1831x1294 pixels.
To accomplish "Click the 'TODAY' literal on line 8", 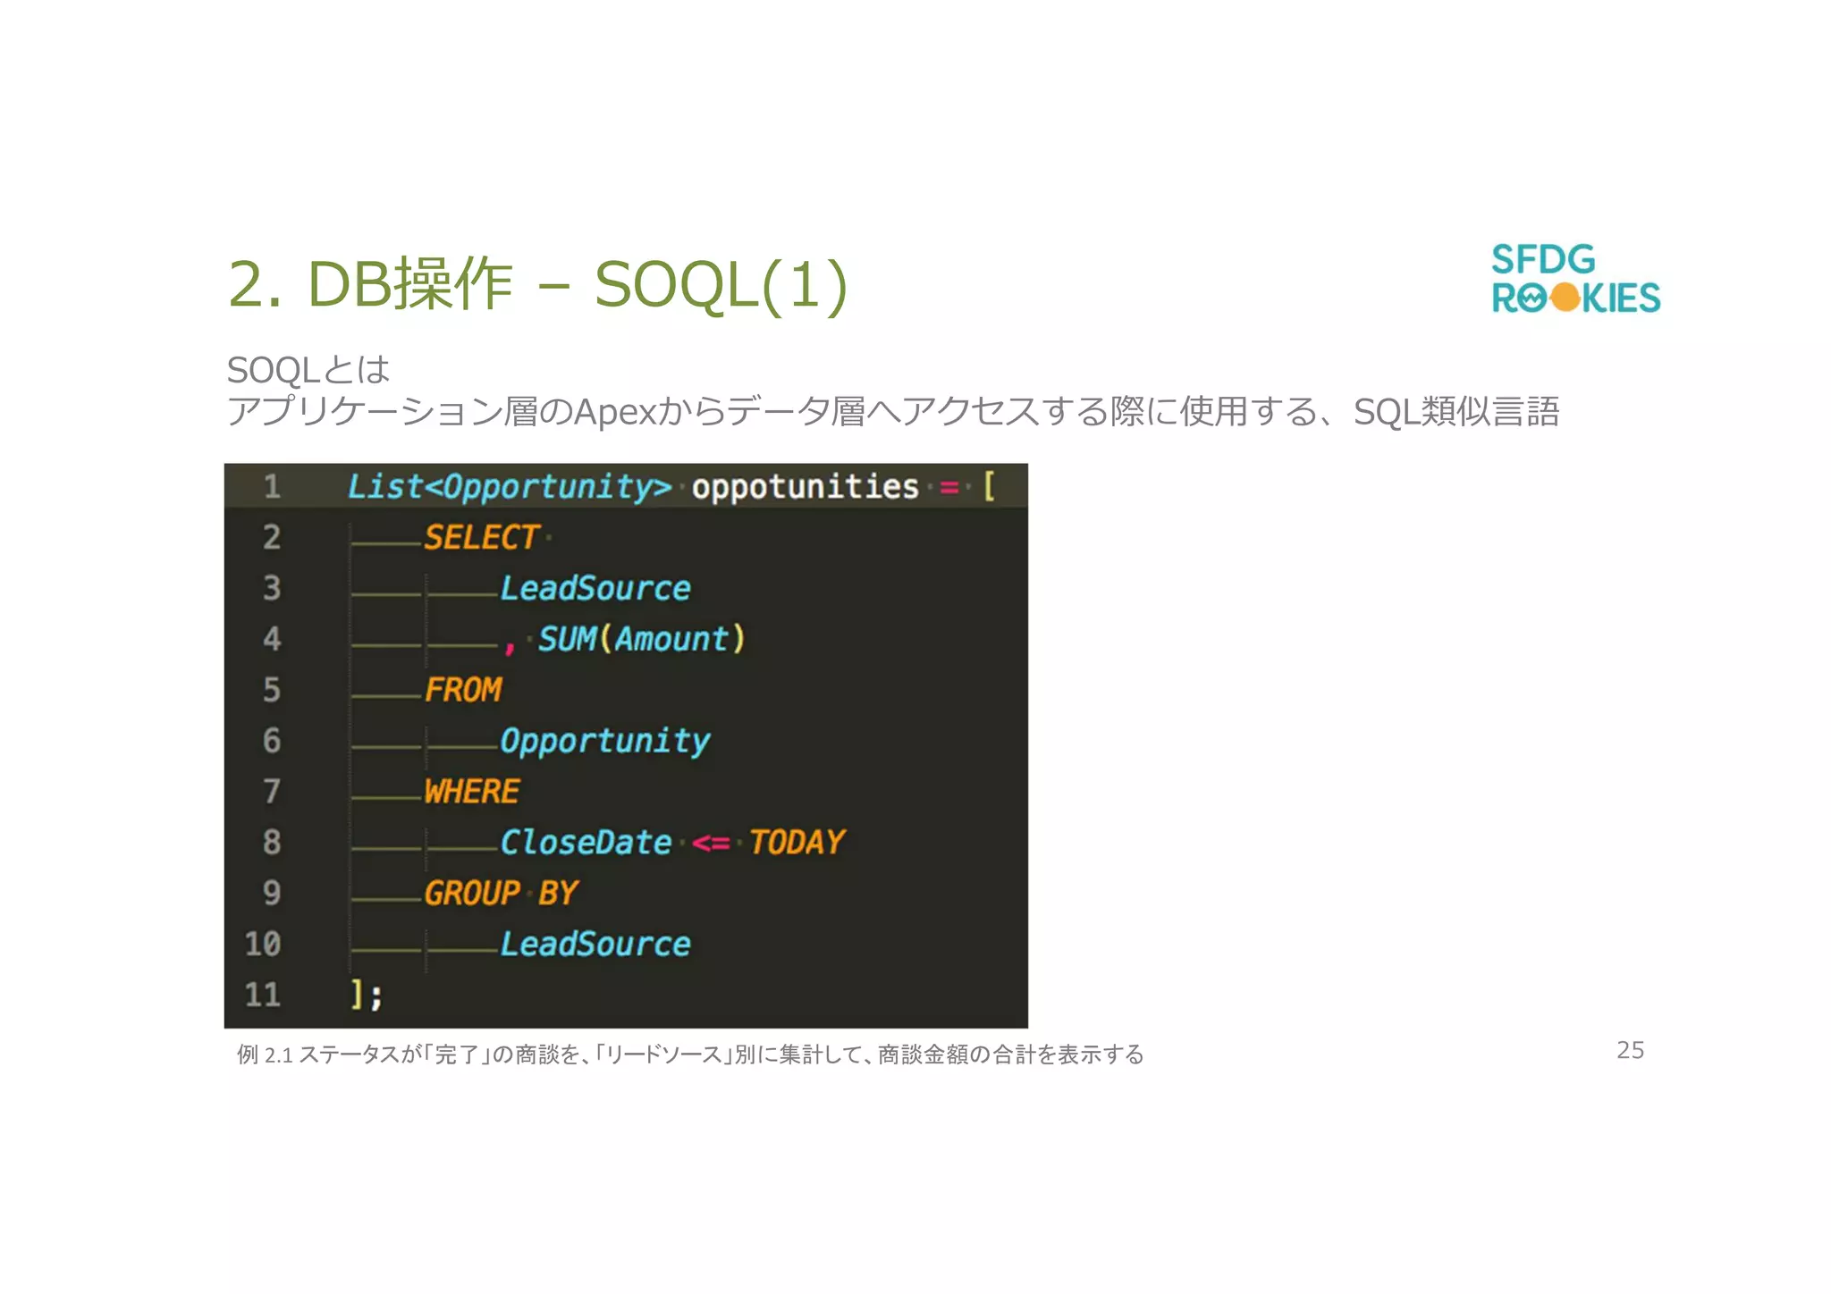I will pyautogui.click(x=797, y=843).
